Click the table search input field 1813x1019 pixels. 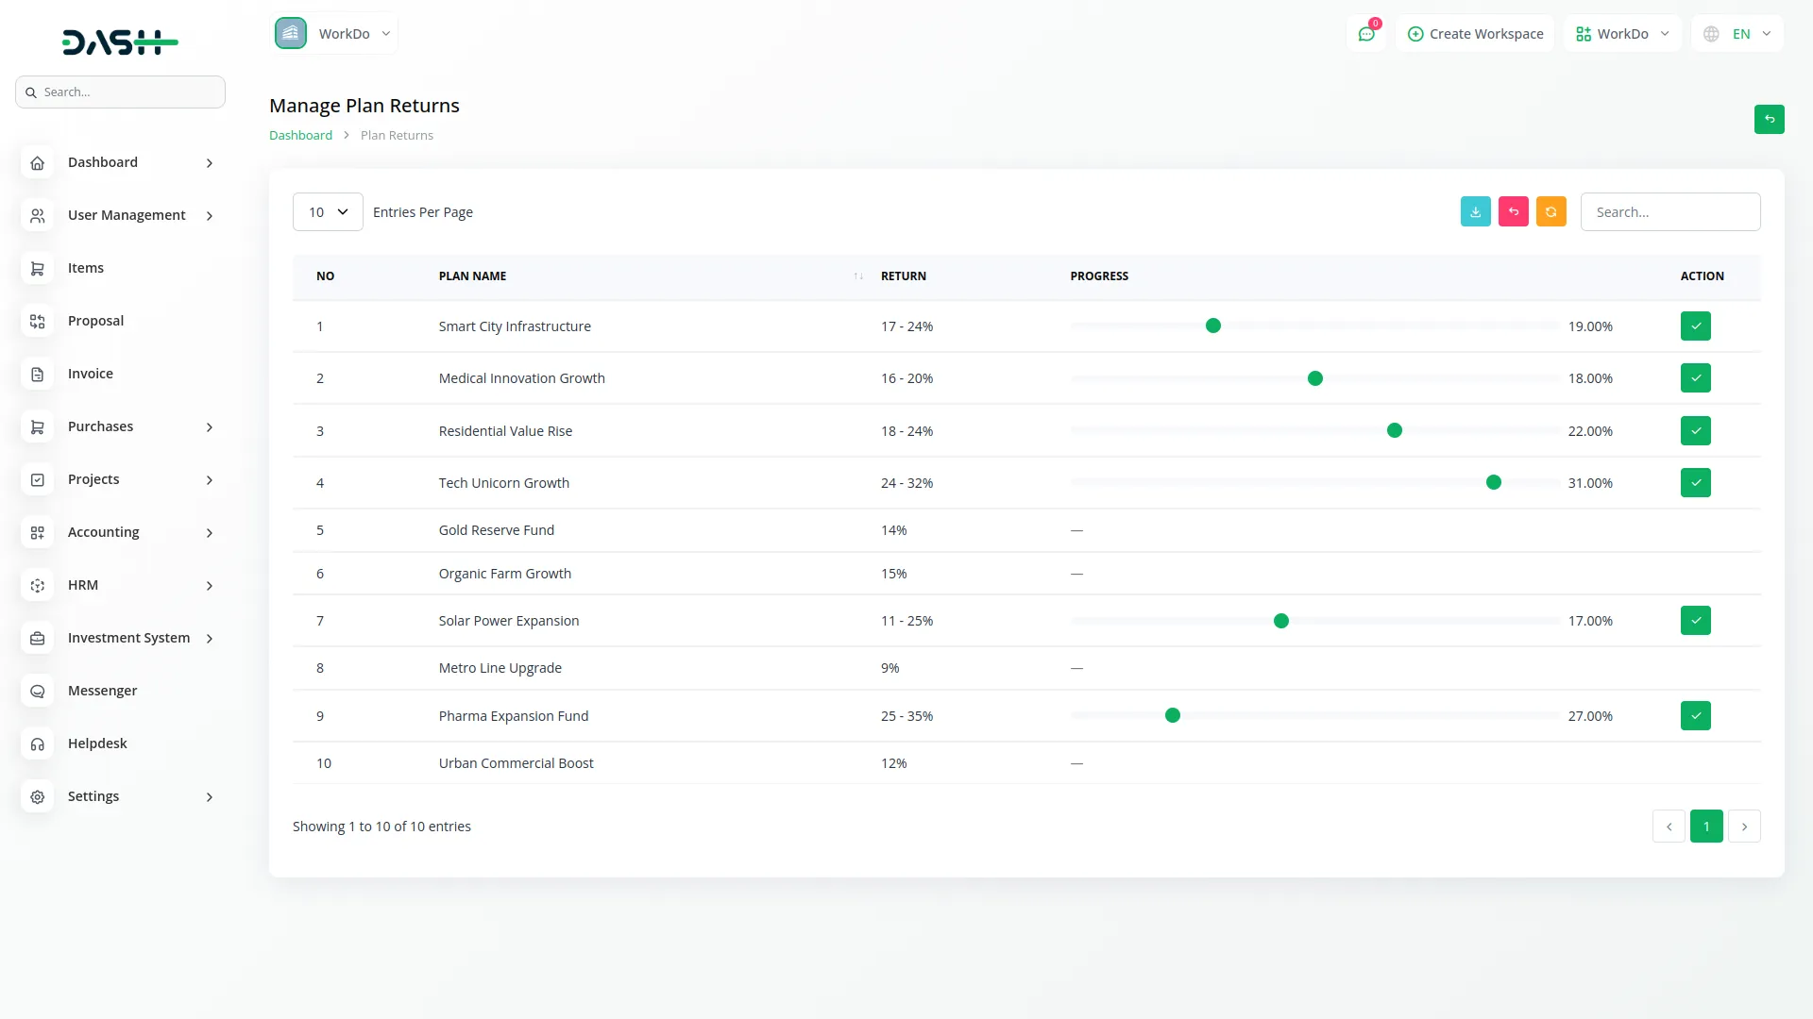pyautogui.click(x=1669, y=212)
